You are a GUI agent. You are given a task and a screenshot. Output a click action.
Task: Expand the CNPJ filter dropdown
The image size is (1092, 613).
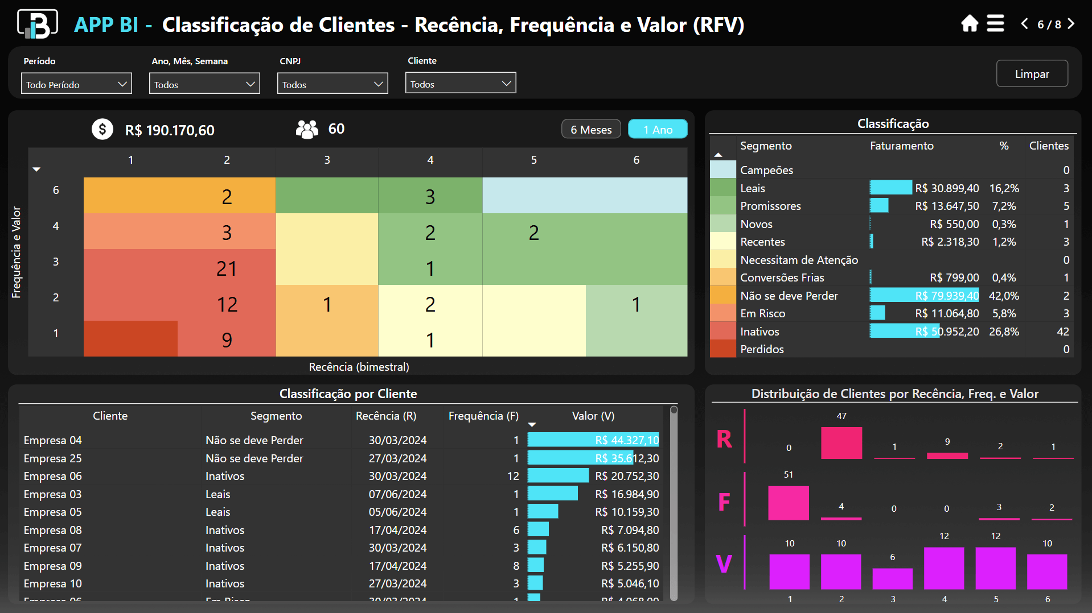coord(332,84)
